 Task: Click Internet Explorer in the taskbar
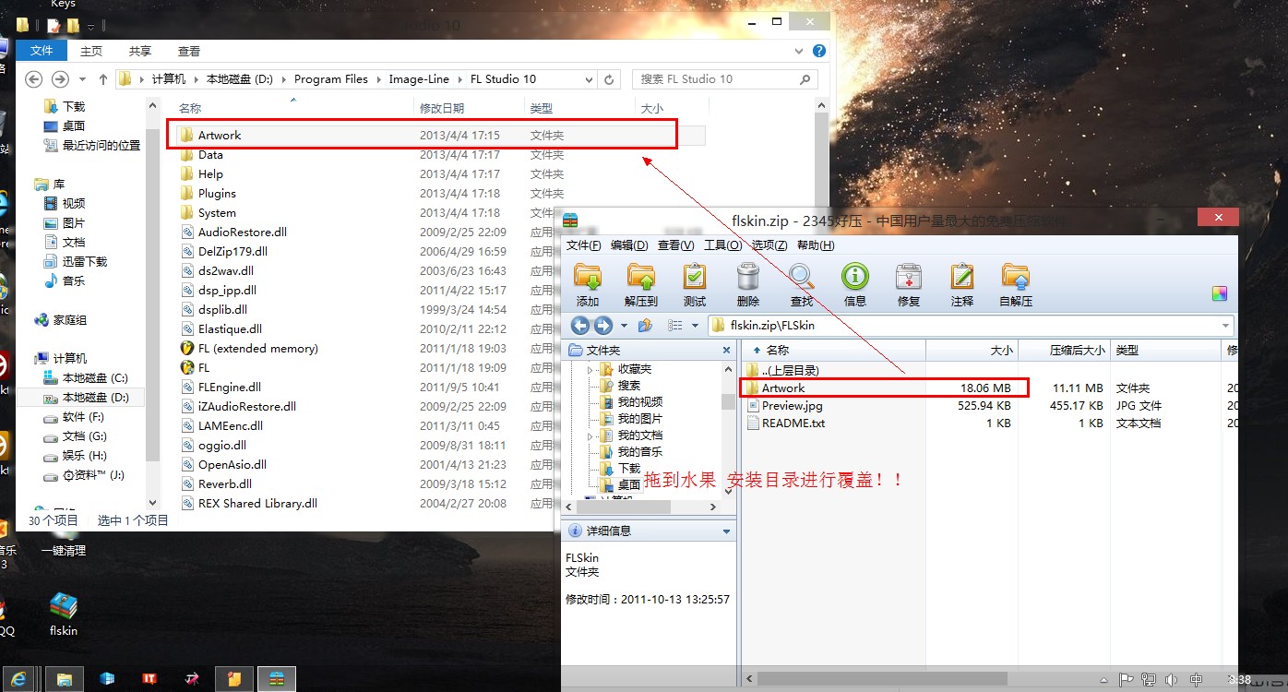(x=18, y=678)
